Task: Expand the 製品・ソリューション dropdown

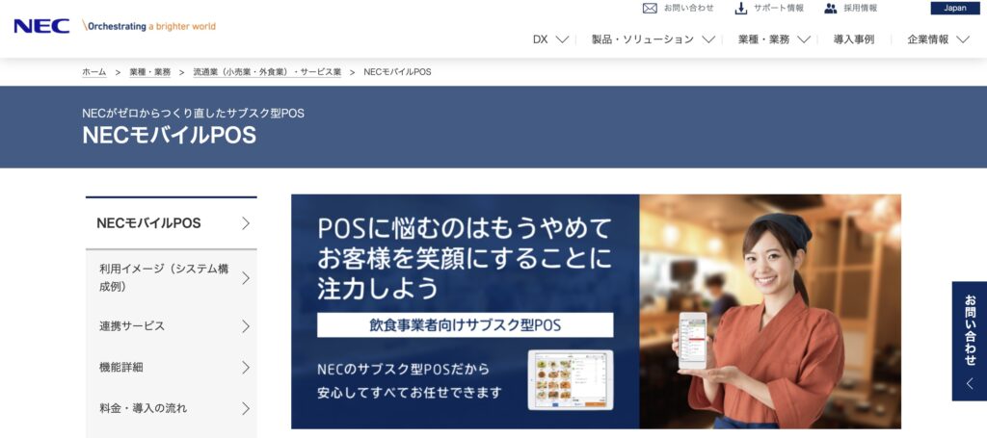Action: (x=708, y=39)
